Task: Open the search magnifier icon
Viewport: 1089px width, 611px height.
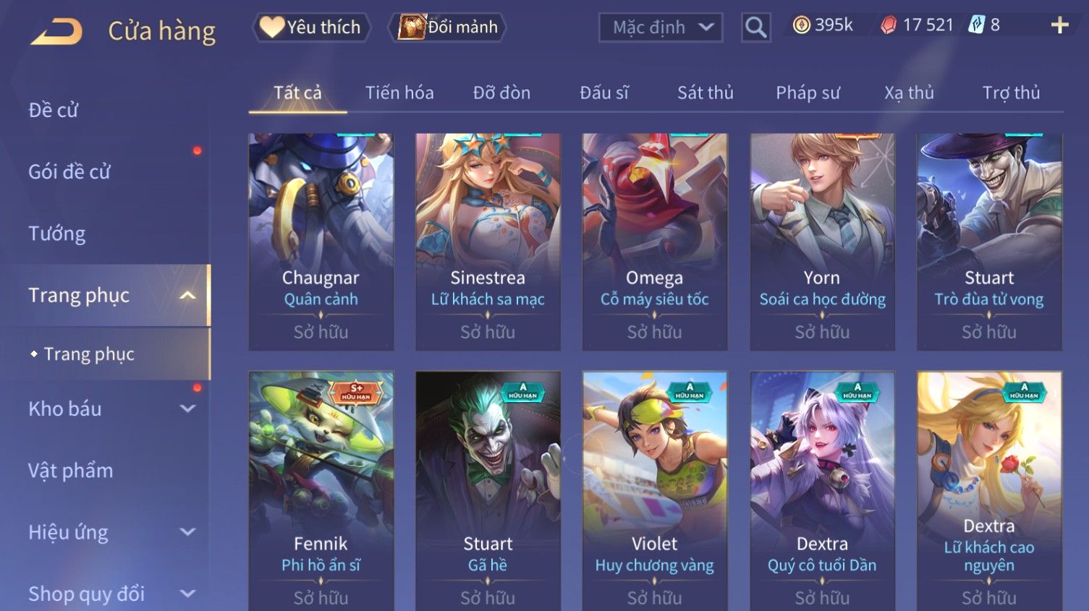Action: click(x=755, y=27)
